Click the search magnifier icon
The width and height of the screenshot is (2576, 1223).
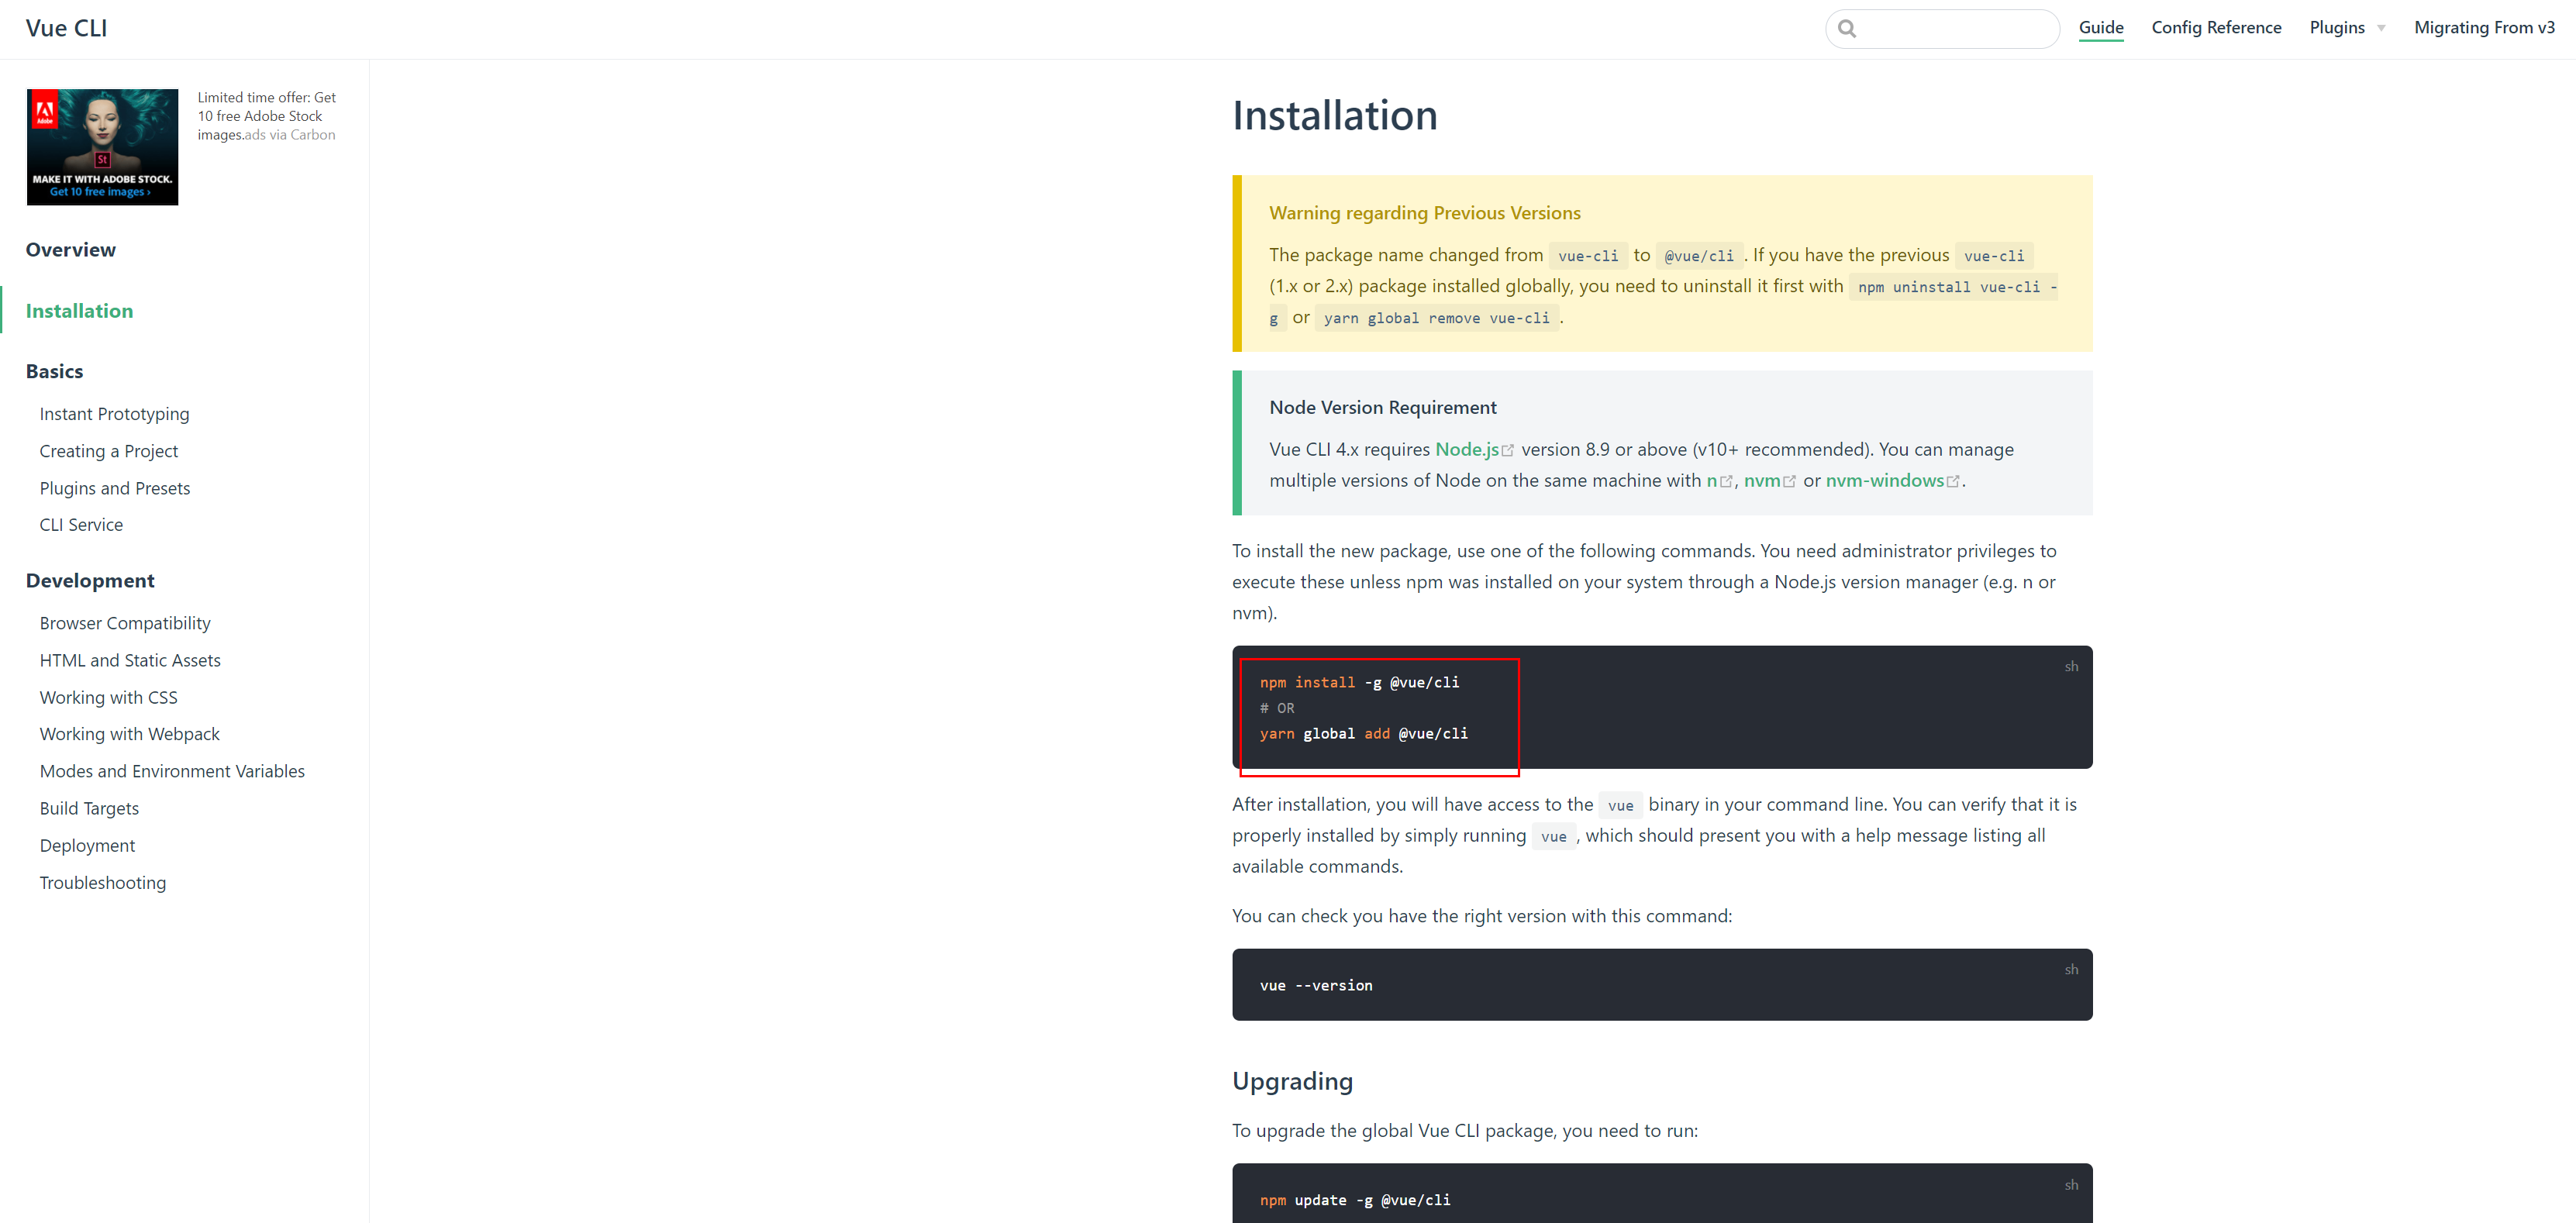(x=1847, y=29)
